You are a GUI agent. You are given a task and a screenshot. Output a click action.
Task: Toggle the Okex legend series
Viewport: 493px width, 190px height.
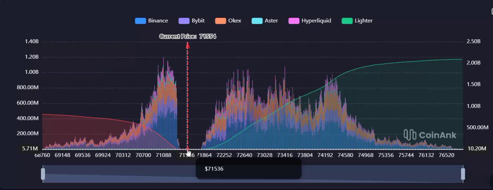228,20
